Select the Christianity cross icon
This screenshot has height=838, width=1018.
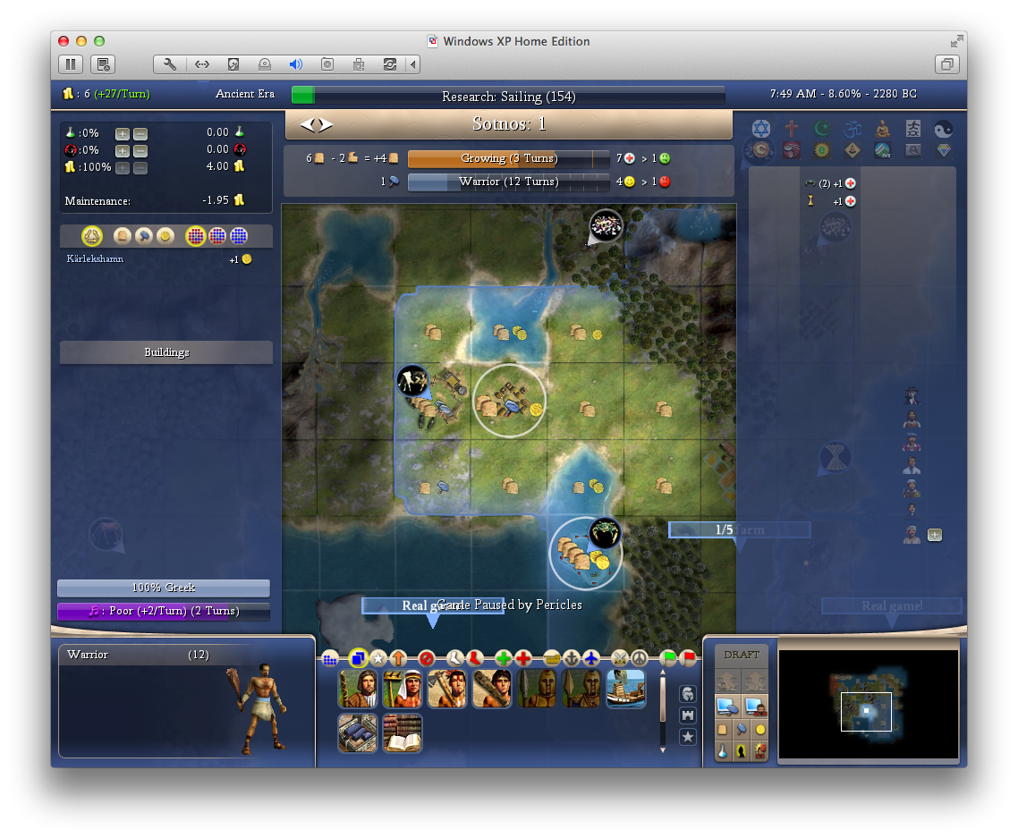coord(792,129)
